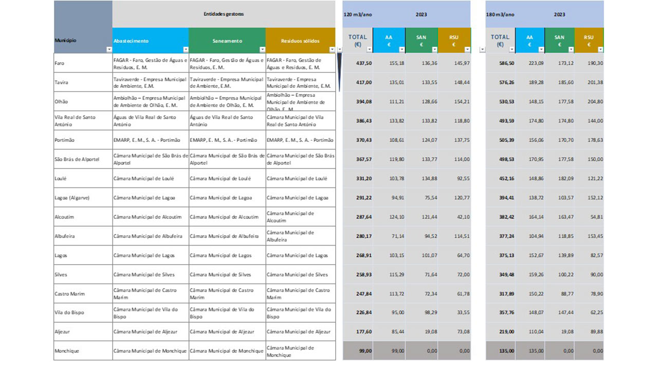Click Tavira's 180 m3 SAN value 185,60
The width and height of the screenshot is (658, 370).
coord(559,82)
